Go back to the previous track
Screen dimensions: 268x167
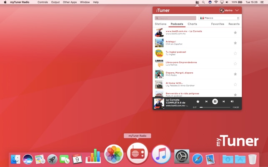click(206, 101)
